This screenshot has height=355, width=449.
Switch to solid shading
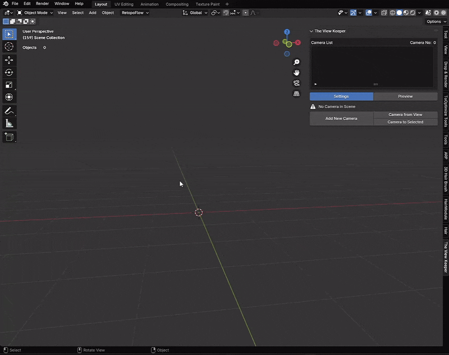(399, 12)
